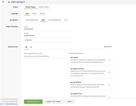This screenshot has height=106, width=136.
Task: Open the Share... button
Action: (x=70, y=101)
